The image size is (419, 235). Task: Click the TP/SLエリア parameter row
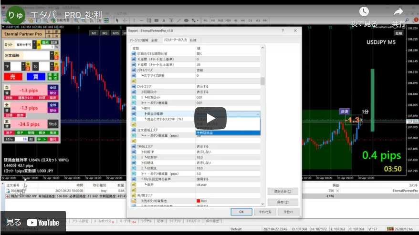pyautogui.click(x=196, y=146)
